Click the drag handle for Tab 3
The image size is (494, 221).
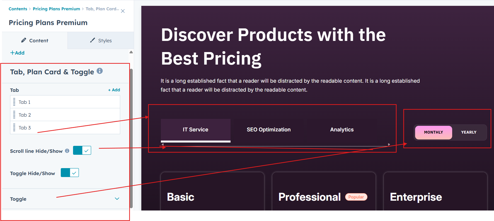pyautogui.click(x=14, y=128)
